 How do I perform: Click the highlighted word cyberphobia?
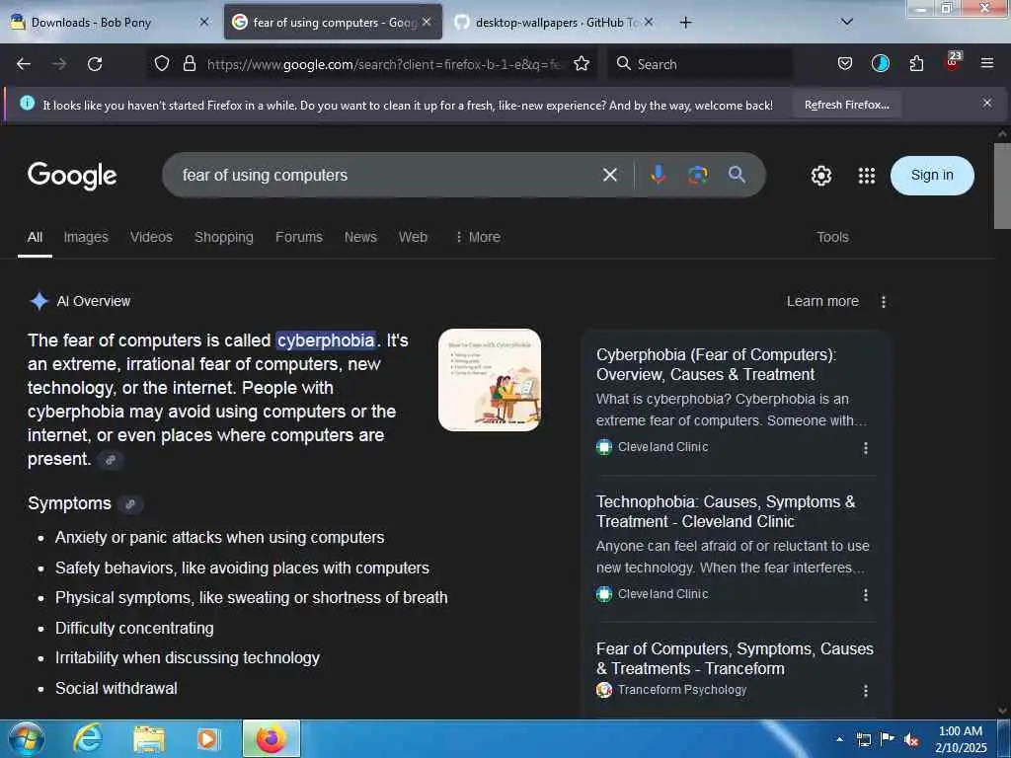coord(326,341)
